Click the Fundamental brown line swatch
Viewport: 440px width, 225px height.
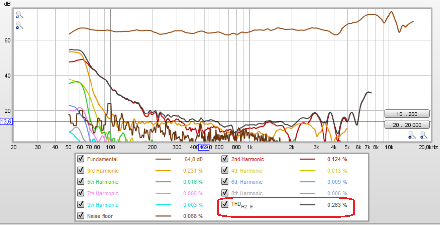coord(163,159)
